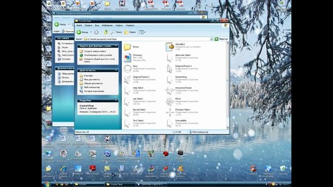Click the Переход go button
Image resolution: width=333 pixels, height=187 pixels.
[x=221, y=39]
